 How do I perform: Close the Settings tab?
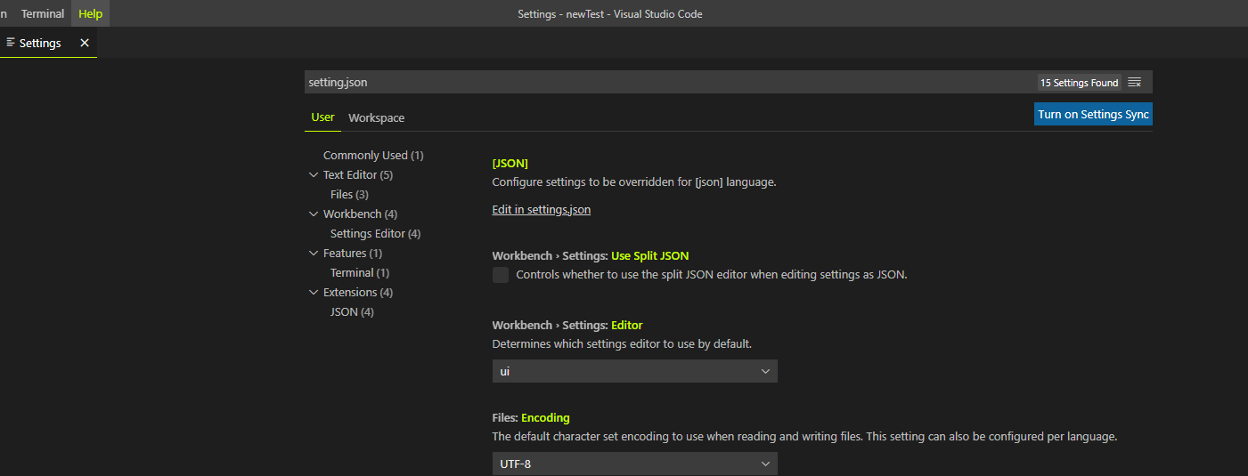[x=85, y=43]
